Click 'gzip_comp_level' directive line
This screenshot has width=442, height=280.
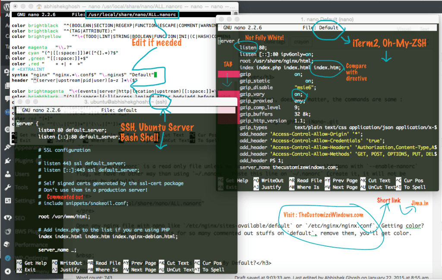[x=269, y=107]
